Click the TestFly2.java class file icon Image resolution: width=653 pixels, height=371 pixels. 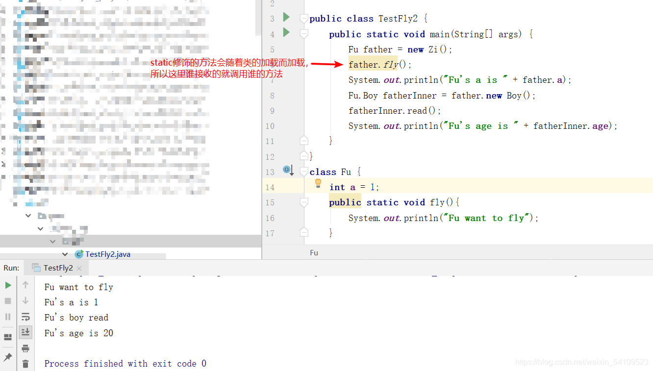coord(78,254)
